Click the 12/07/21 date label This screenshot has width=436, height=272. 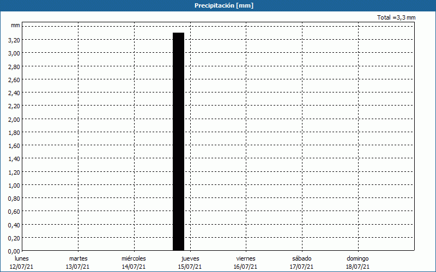tap(22, 267)
